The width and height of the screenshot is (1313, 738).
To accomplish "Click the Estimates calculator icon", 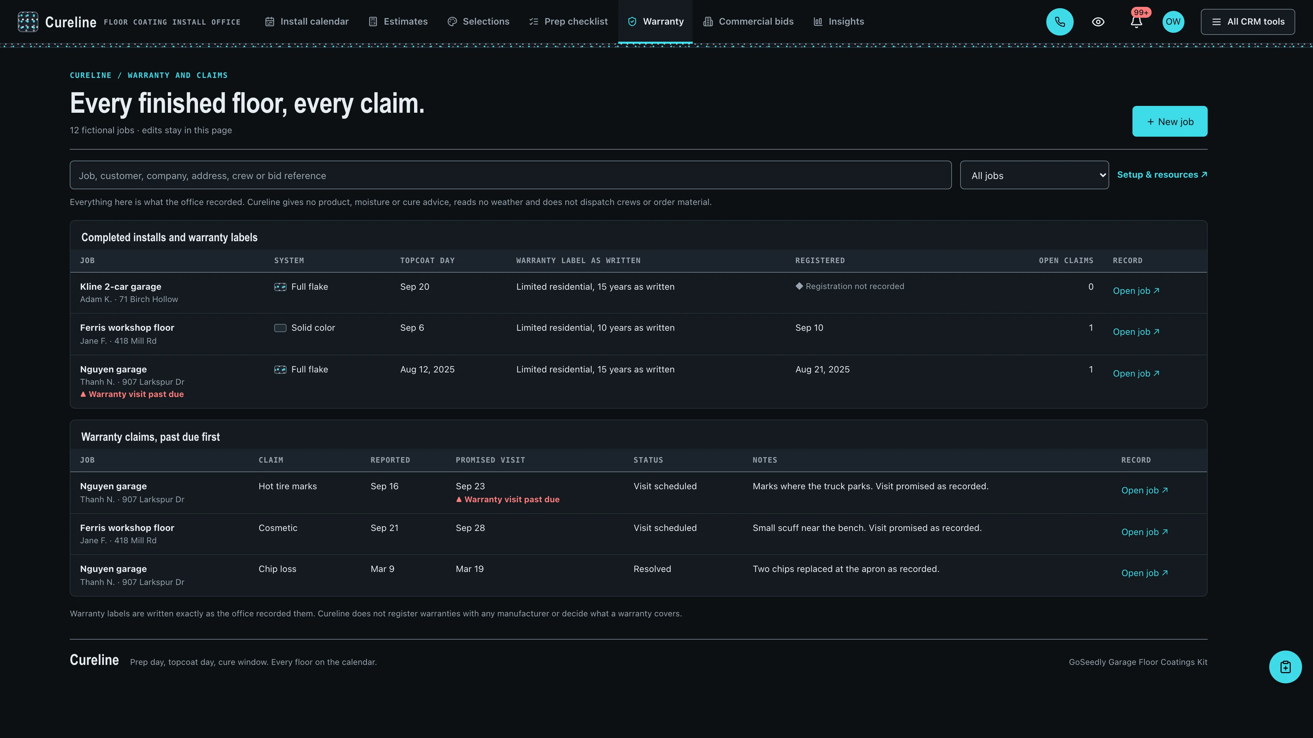I will [x=373, y=22].
